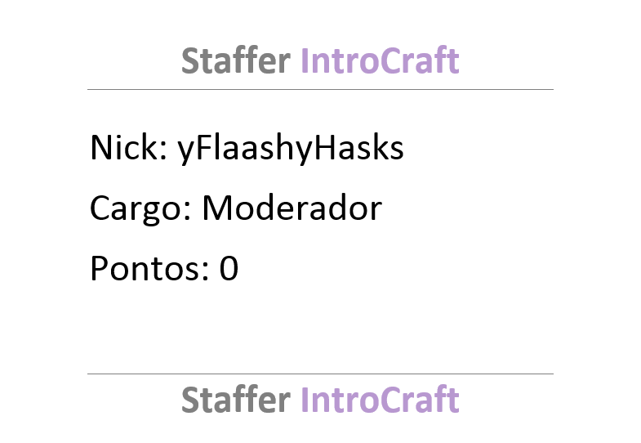641x443 pixels.
Task: Click the Nick: label
Action: coord(129,147)
